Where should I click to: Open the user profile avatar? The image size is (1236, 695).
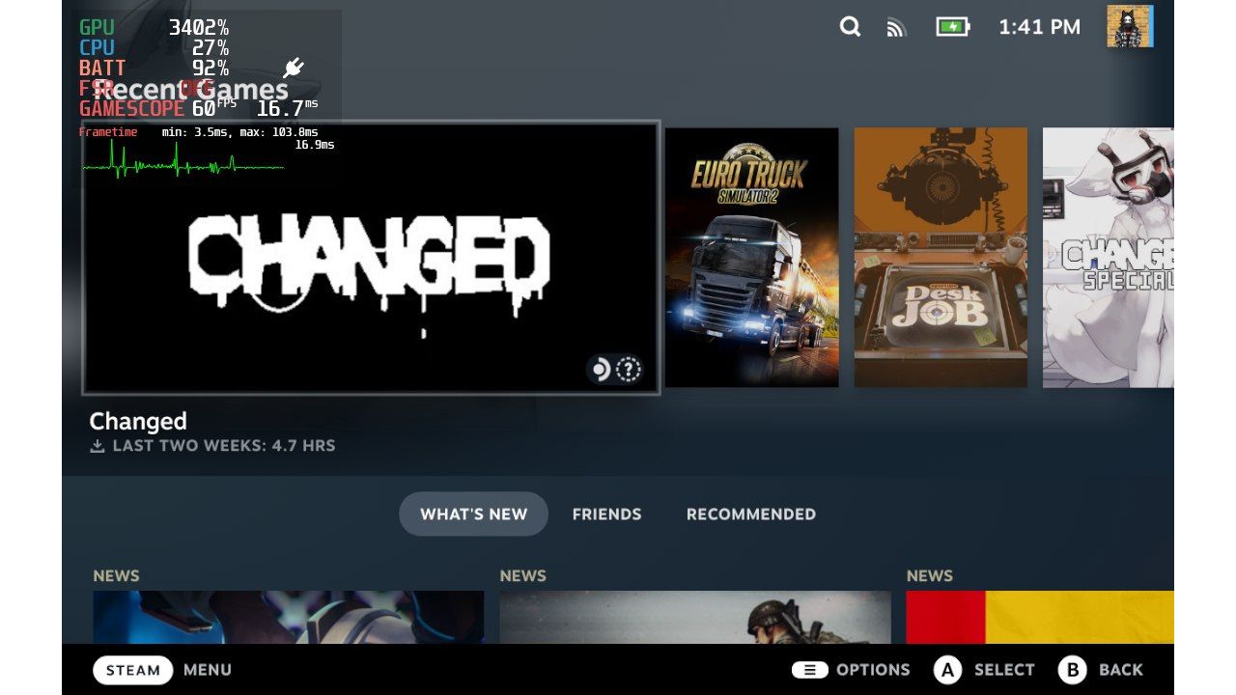[x=1130, y=26]
